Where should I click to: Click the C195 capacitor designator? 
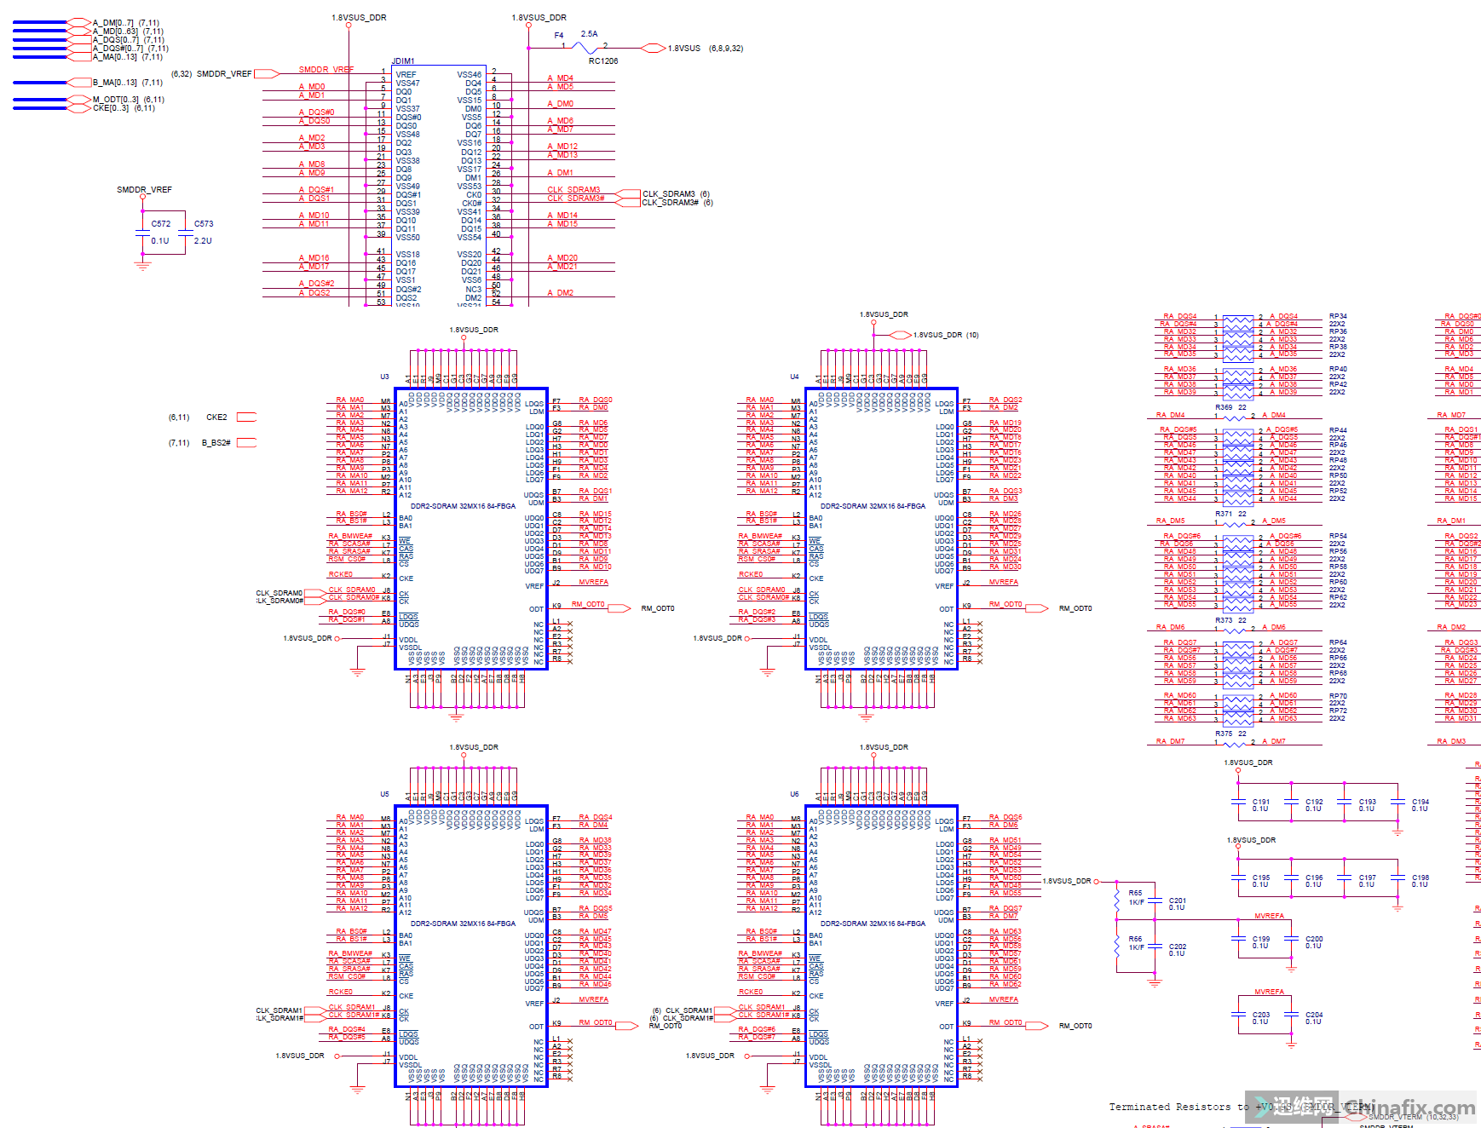tap(1261, 878)
